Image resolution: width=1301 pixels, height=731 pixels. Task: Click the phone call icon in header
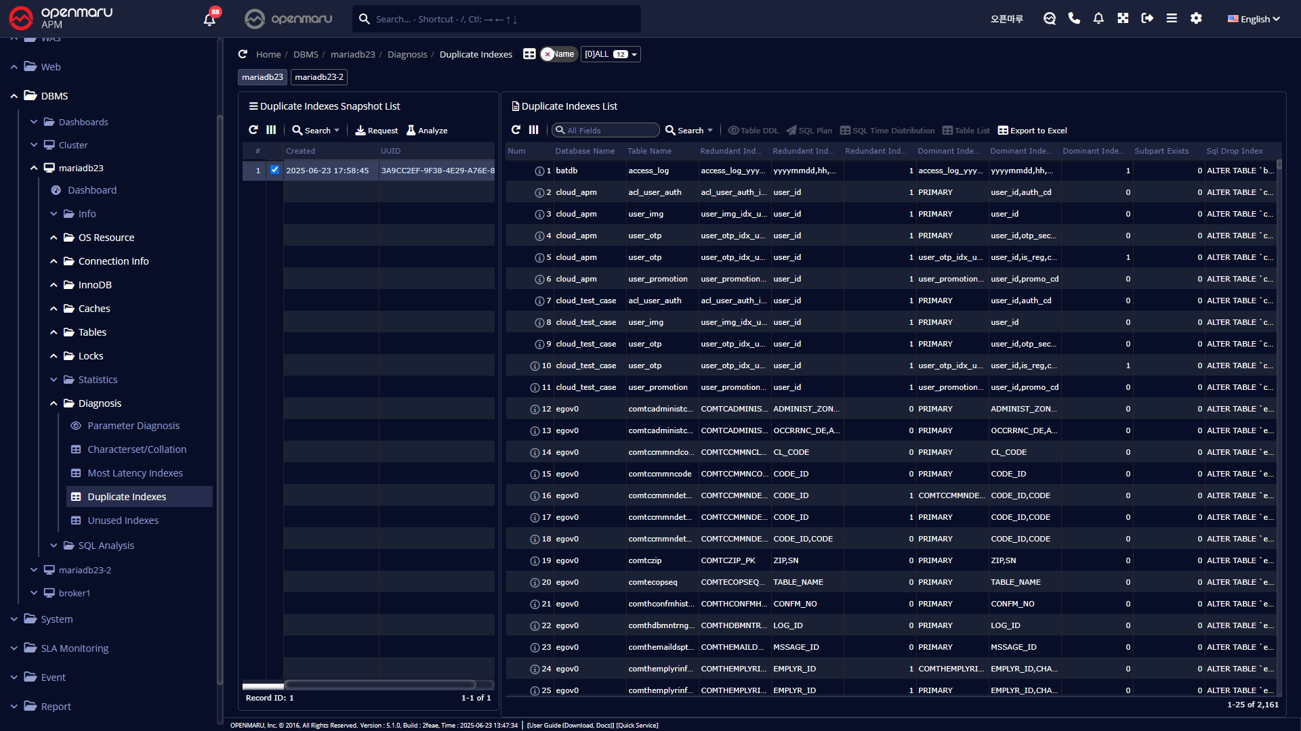[1074, 18]
